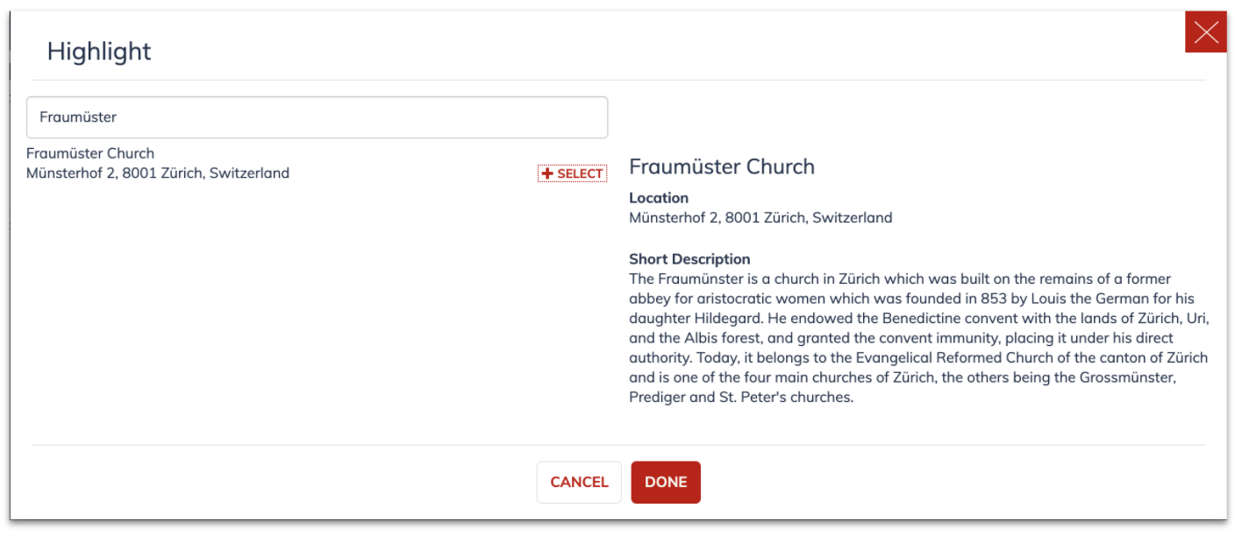Viewport: 1242px width, 536px height.
Task: Confirm the dialog with DONE
Action: click(666, 483)
